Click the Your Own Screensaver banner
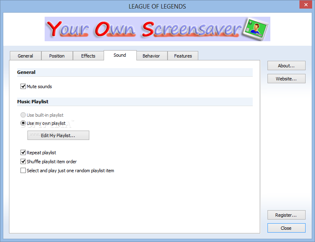This screenshot has height=242, width=315. [x=157, y=29]
